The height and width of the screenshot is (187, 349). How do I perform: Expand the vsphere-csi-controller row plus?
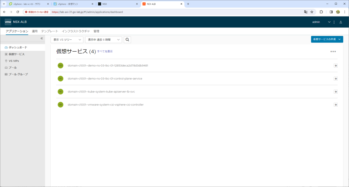336,105
